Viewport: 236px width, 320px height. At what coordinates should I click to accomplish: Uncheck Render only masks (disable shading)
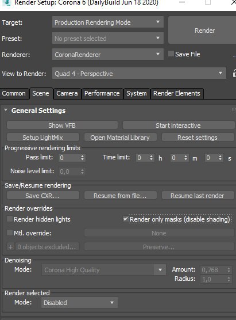pos(125,219)
